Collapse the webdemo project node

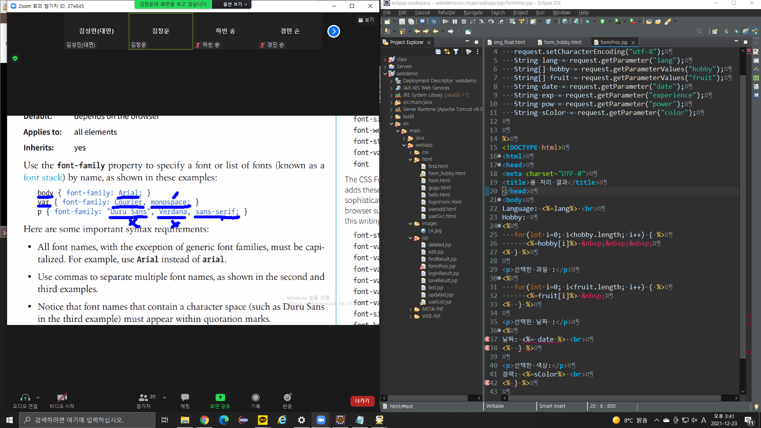pyautogui.click(x=385, y=74)
